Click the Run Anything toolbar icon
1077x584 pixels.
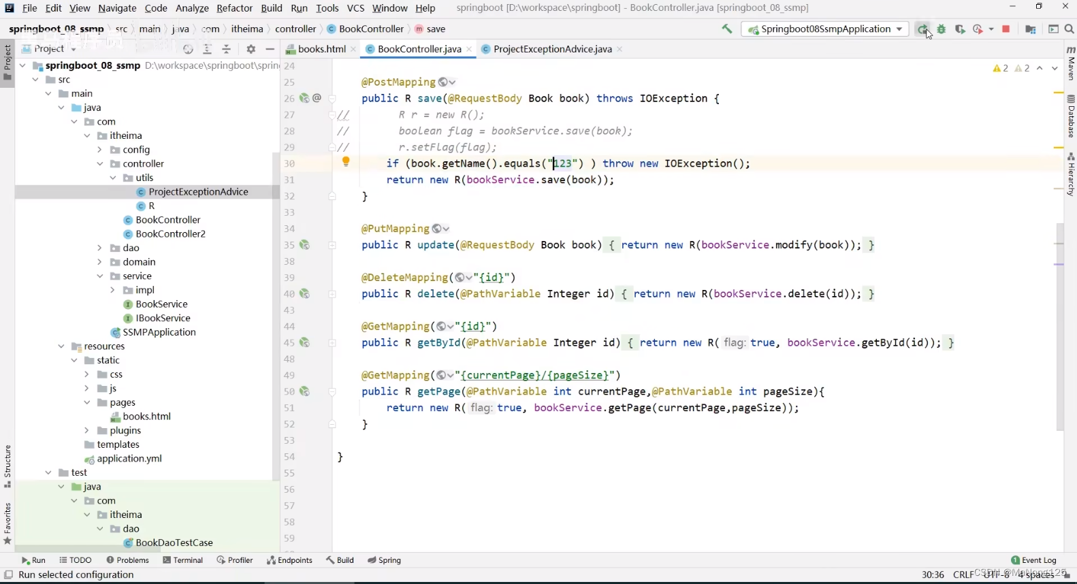click(x=1053, y=29)
